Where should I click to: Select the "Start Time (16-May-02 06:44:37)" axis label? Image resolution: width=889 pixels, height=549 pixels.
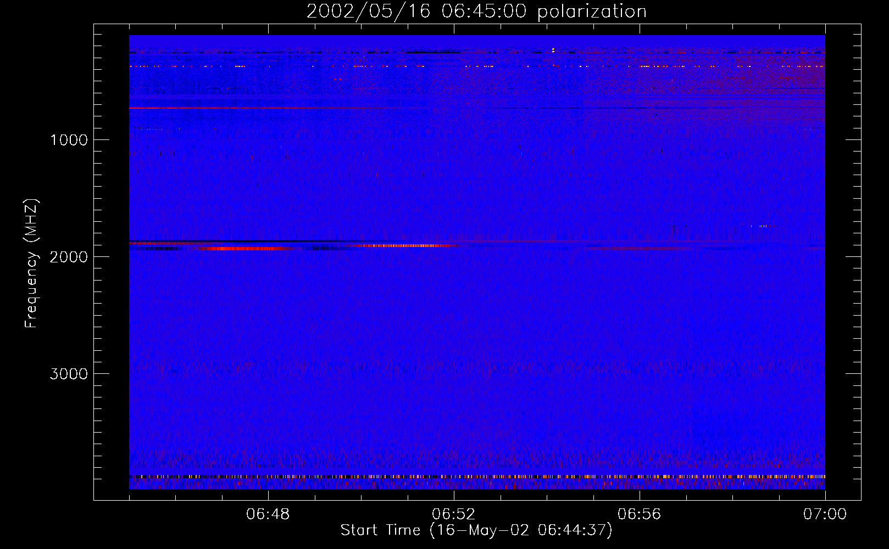(476, 530)
